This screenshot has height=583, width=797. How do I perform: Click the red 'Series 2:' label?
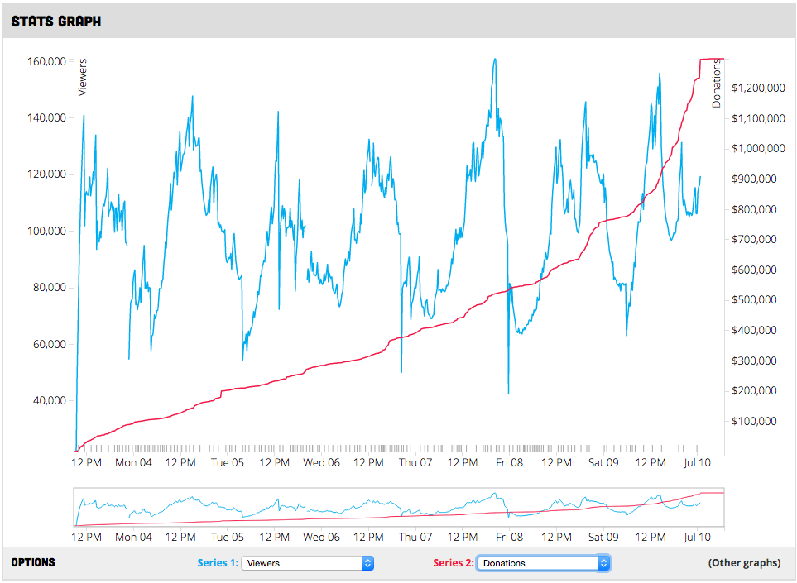coord(454,563)
